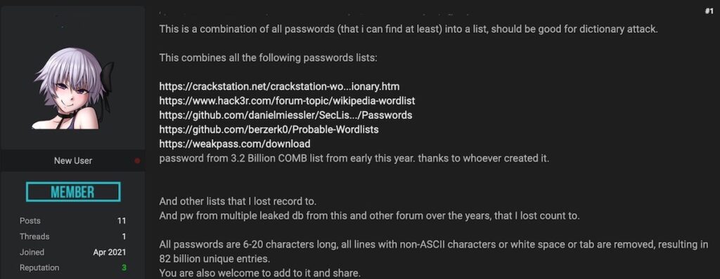Screen dimensions: 720x279
Task: Click the green reputation score 3
Action: coord(124,268)
